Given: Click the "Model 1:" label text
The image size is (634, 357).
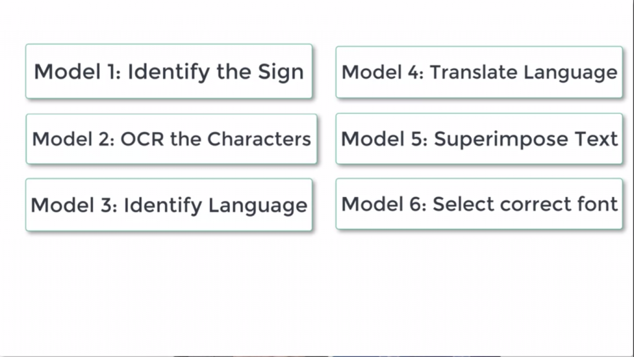Looking at the screenshot, I should [x=77, y=72].
